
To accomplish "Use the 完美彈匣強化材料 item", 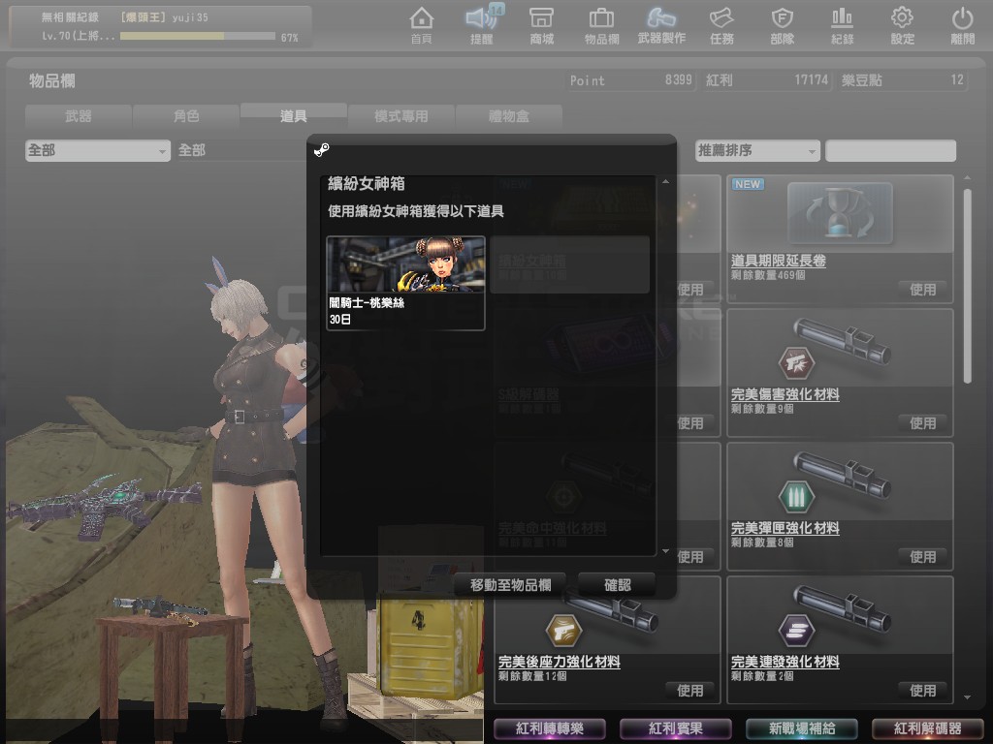I will pyautogui.click(x=923, y=557).
